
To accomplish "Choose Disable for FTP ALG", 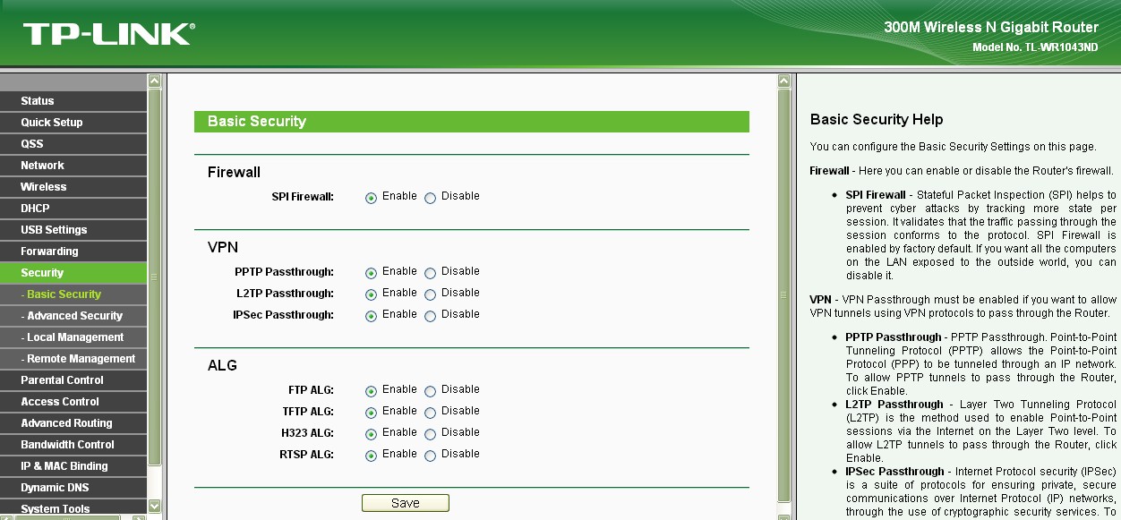I will coord(431,391).
